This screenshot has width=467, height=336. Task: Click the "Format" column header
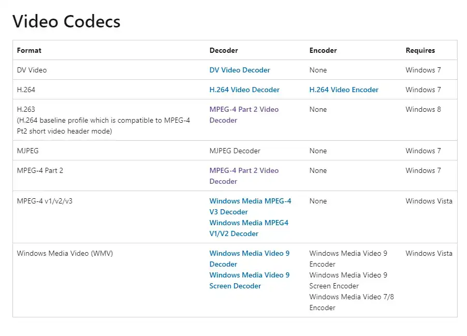pyautogui.click(x=29, y=50)
